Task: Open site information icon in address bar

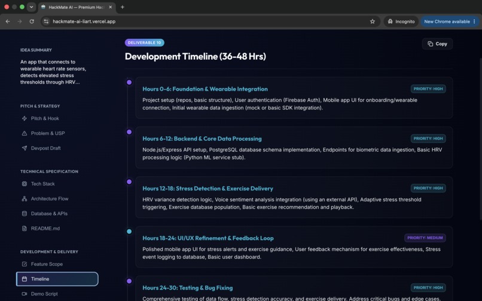Action: pyautogui.click(x=46, y=21)
